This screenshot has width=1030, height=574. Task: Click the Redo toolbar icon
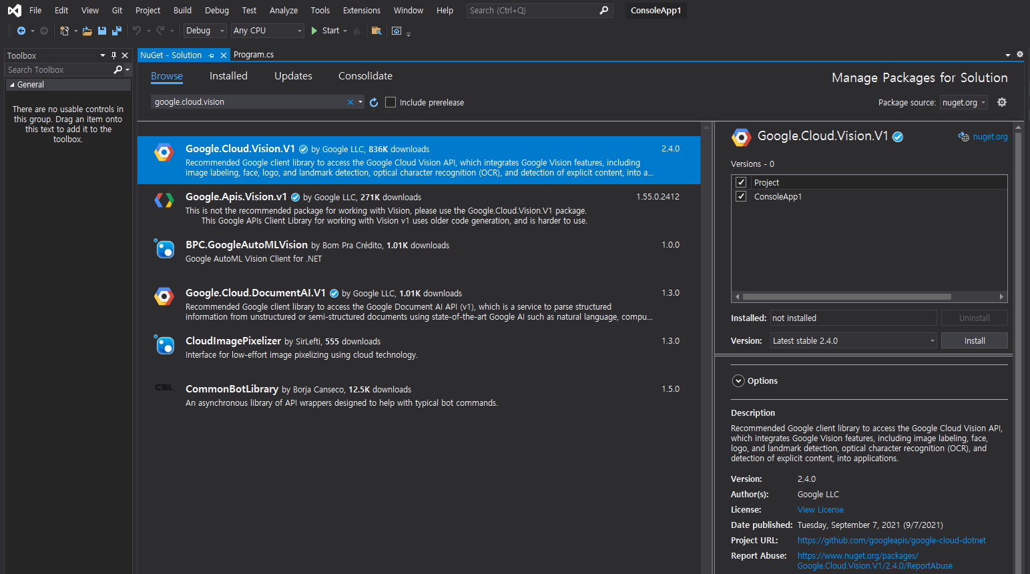160,31
